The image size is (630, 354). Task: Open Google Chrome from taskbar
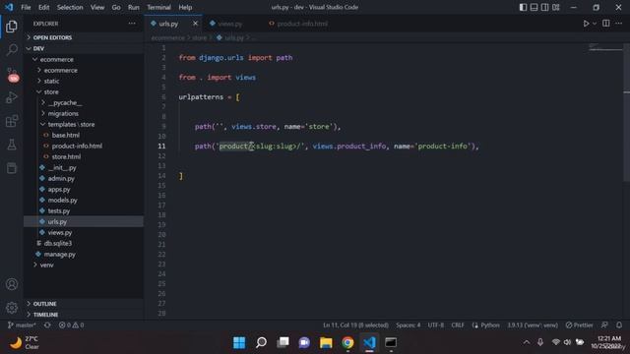point(347,342)
